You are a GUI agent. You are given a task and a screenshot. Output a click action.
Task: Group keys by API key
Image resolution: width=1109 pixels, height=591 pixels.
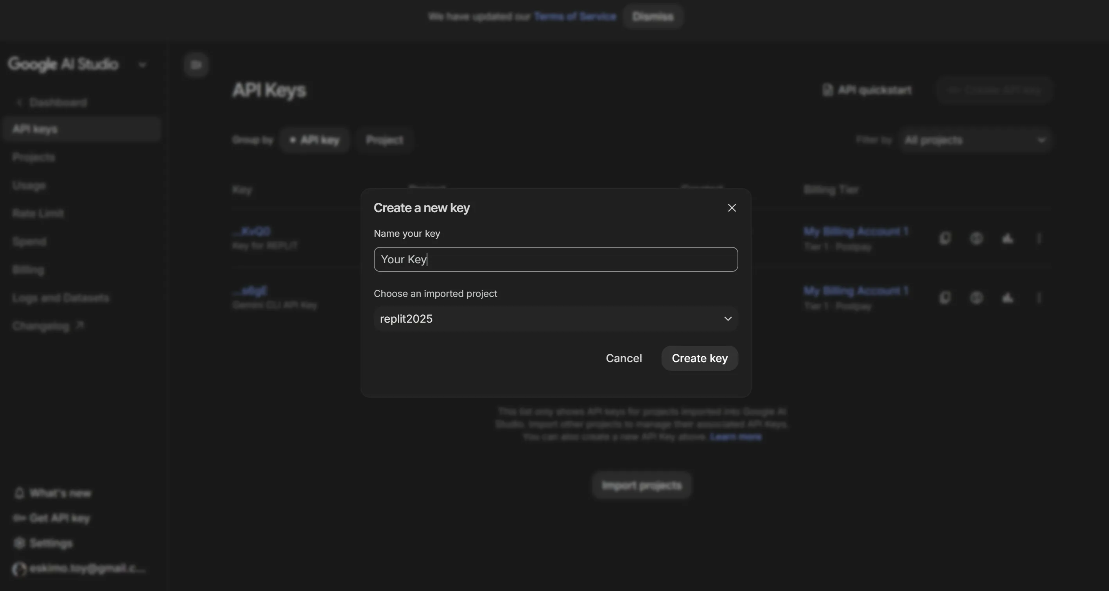click(314, 140)
